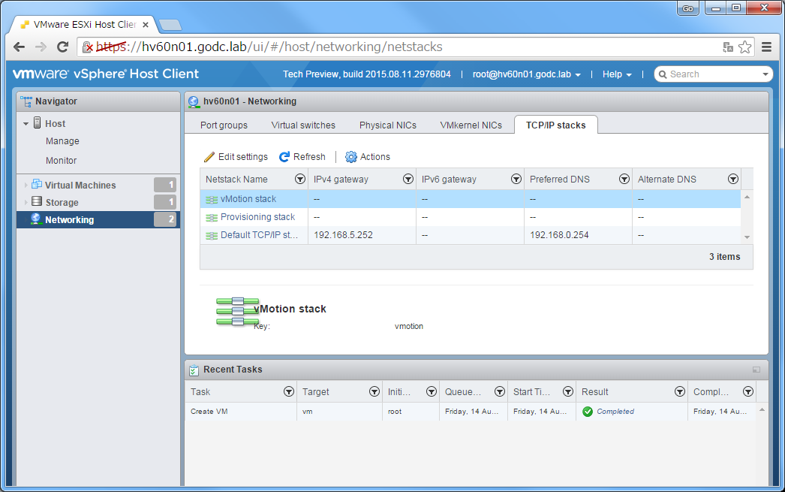Screen dimensions: 785x492
Task: Open Preferred DNS column filter menu
Action: pyautogui.click(x=624, y=180)
